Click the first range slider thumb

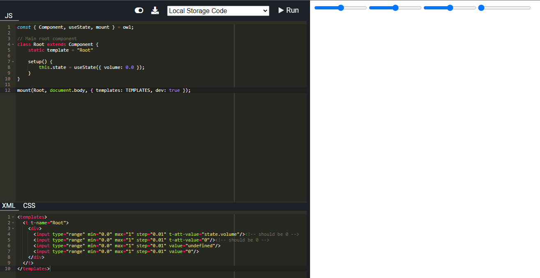click(x=341, y=7)
